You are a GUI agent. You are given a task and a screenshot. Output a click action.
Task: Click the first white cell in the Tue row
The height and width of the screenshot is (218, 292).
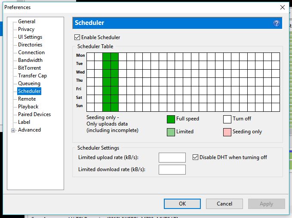click(90, 65)
